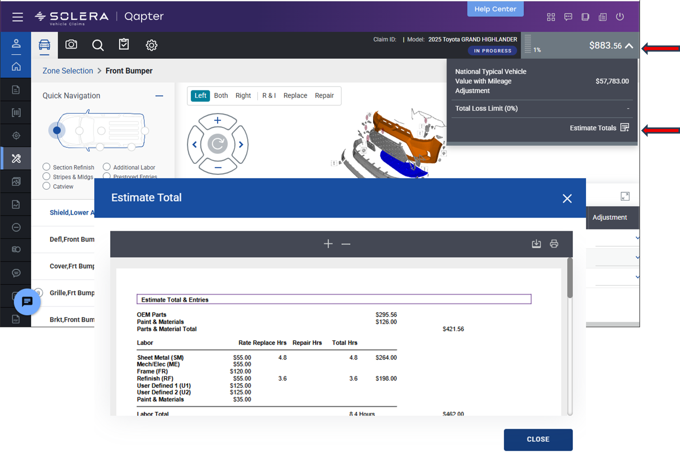Viewport: 680px width, 462px height.
Task: Click the camera photos icon
Action: pos(71,45)
